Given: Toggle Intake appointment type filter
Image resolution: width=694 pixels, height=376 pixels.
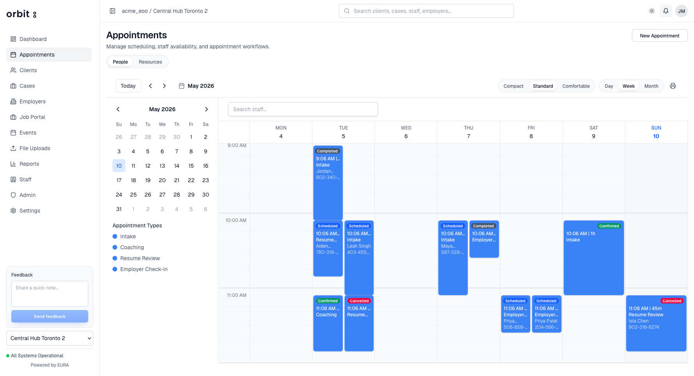Looking at the screenshot, I should pos(124,236).
